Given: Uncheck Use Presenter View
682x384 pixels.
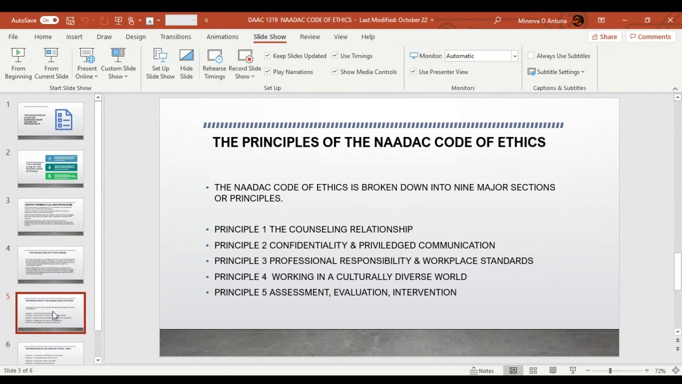Looking at the screenshot, I should [413, 71].
